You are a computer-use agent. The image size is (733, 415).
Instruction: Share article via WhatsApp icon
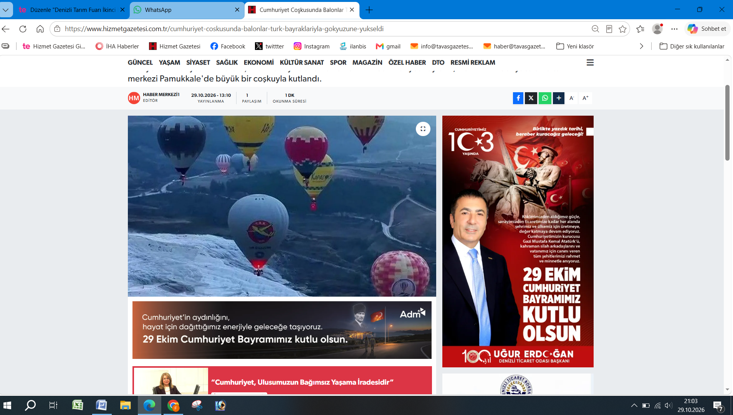(x=545, y=98)
